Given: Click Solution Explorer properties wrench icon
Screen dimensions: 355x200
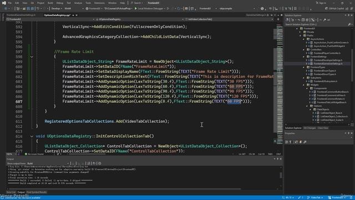Looking at the screenshot, I should (324, 20).
